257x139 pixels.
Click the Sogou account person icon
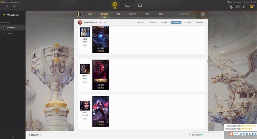click(250, 134)
